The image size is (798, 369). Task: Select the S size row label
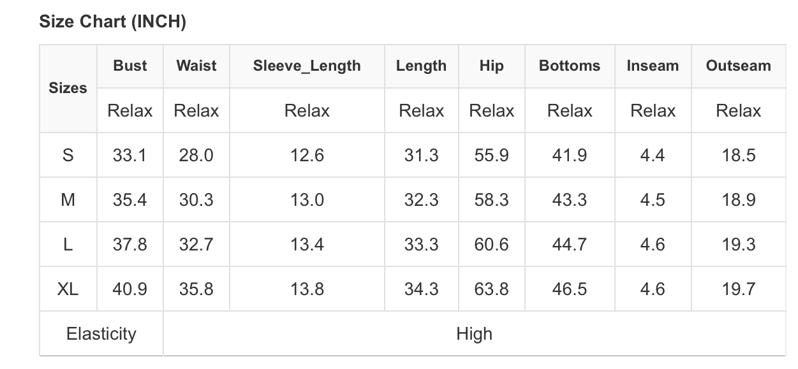pos(68,155)
